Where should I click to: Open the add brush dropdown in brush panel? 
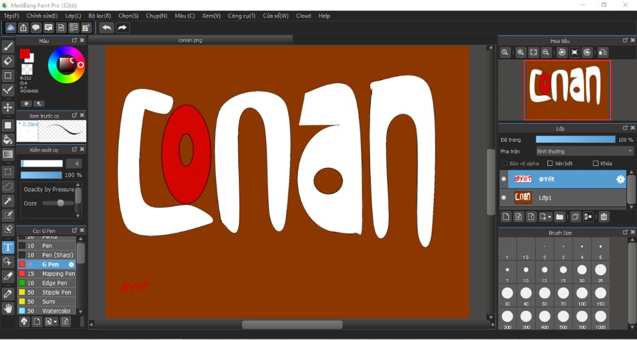click(55, 322)
